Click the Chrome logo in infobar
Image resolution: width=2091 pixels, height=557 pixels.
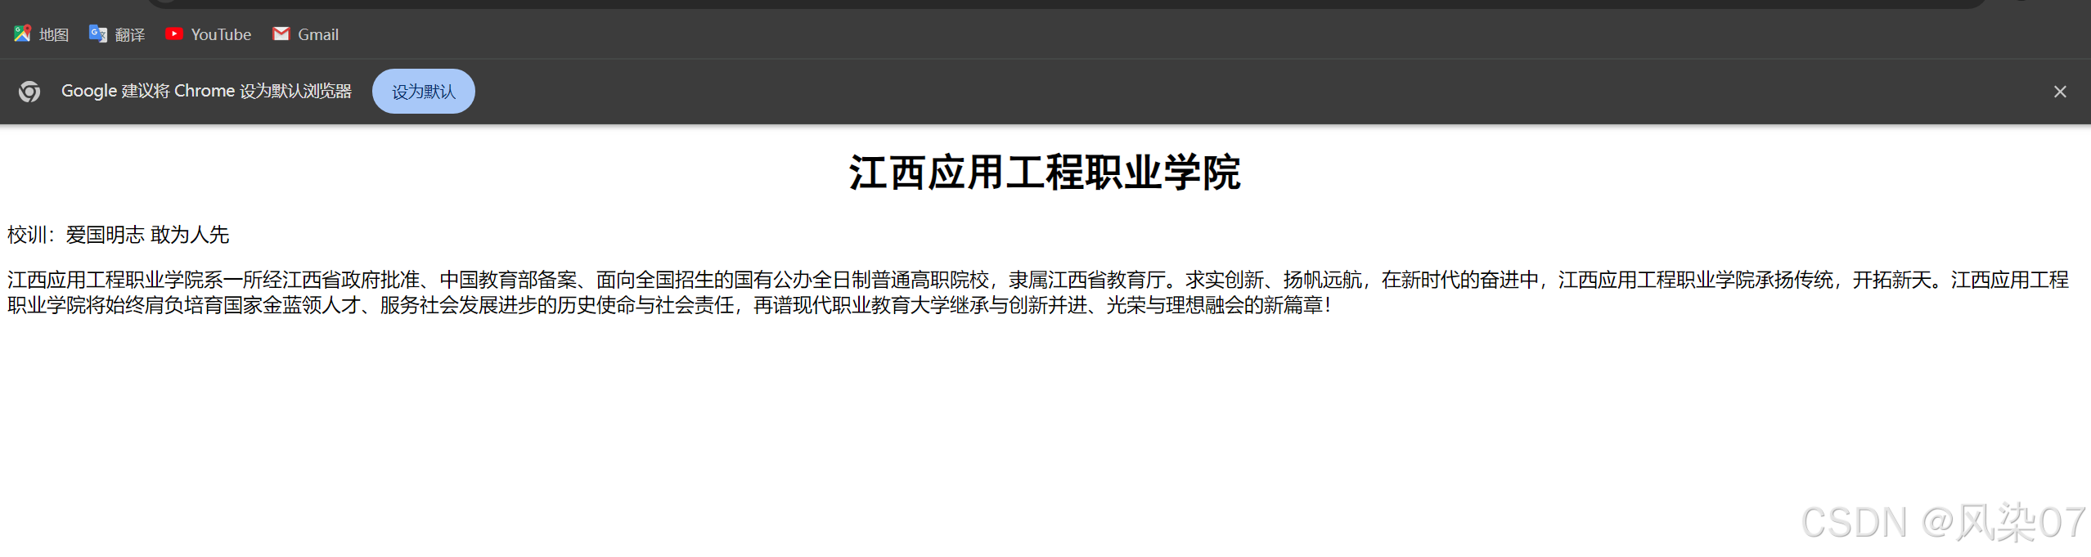[x=29, y=92]
